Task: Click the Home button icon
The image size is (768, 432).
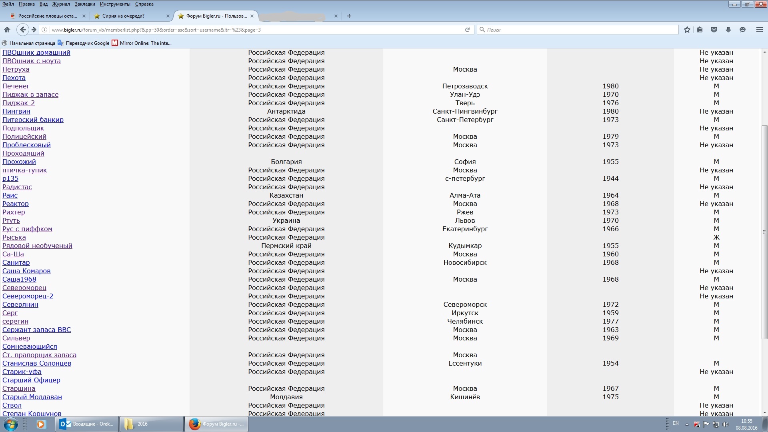Action: coord(7,30)
